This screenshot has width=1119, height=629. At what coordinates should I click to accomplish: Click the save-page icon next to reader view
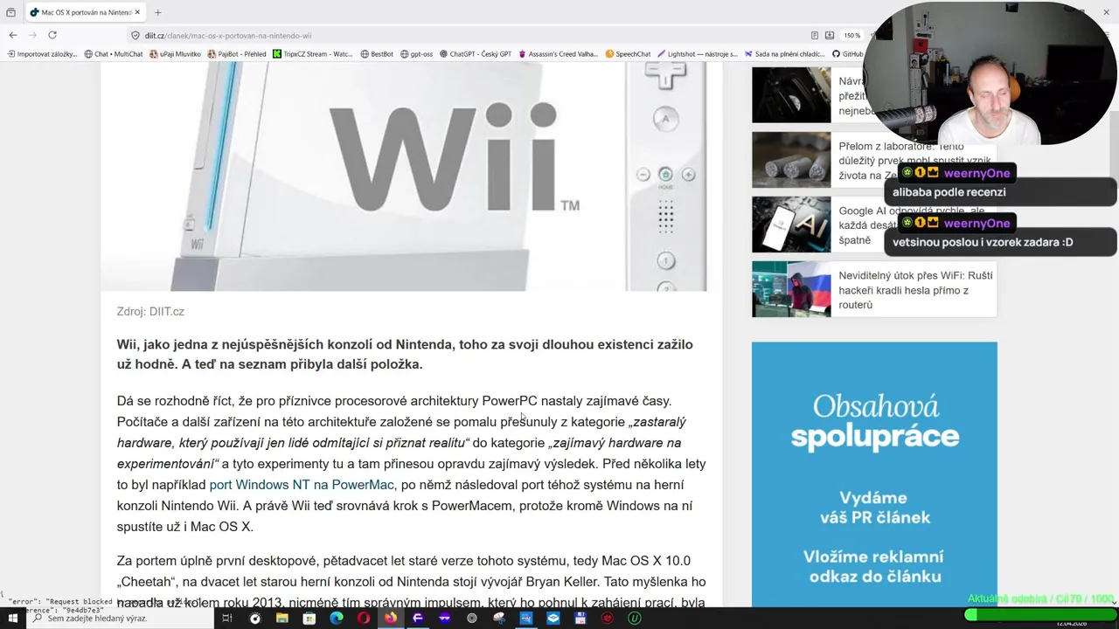click(831, 36)
